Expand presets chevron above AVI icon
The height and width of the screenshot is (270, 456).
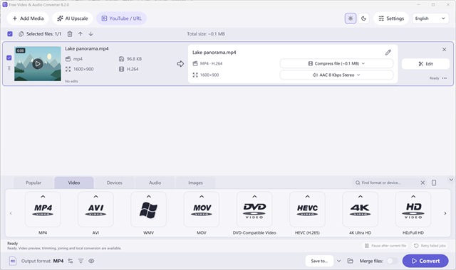pos(95,196)
